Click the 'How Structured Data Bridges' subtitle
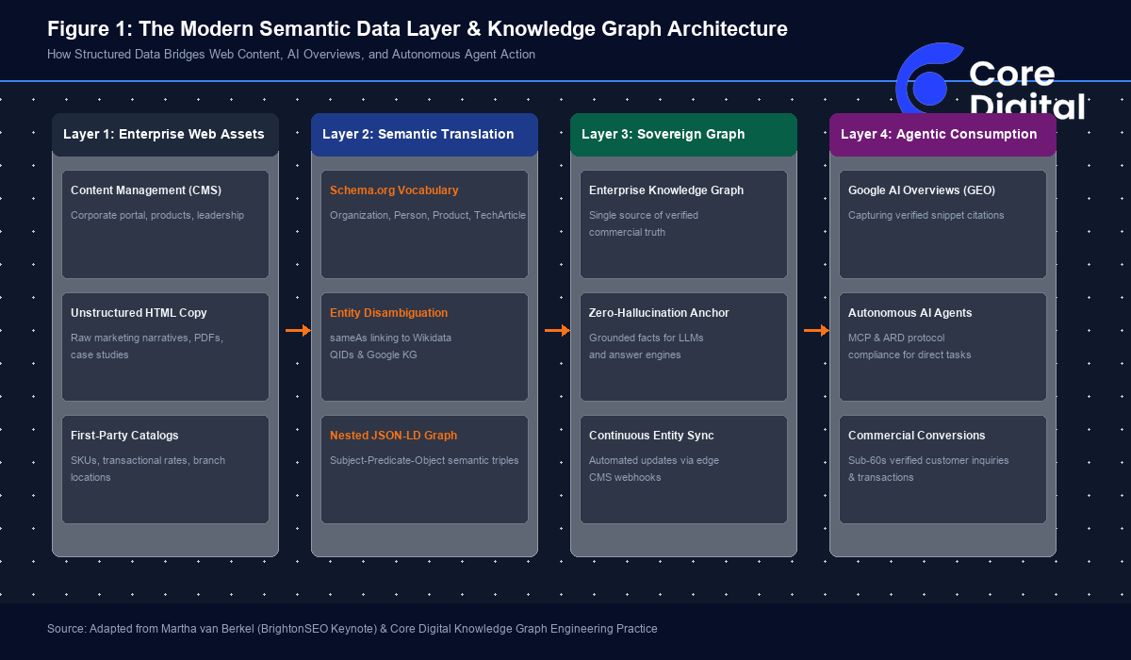 (291, 55)
